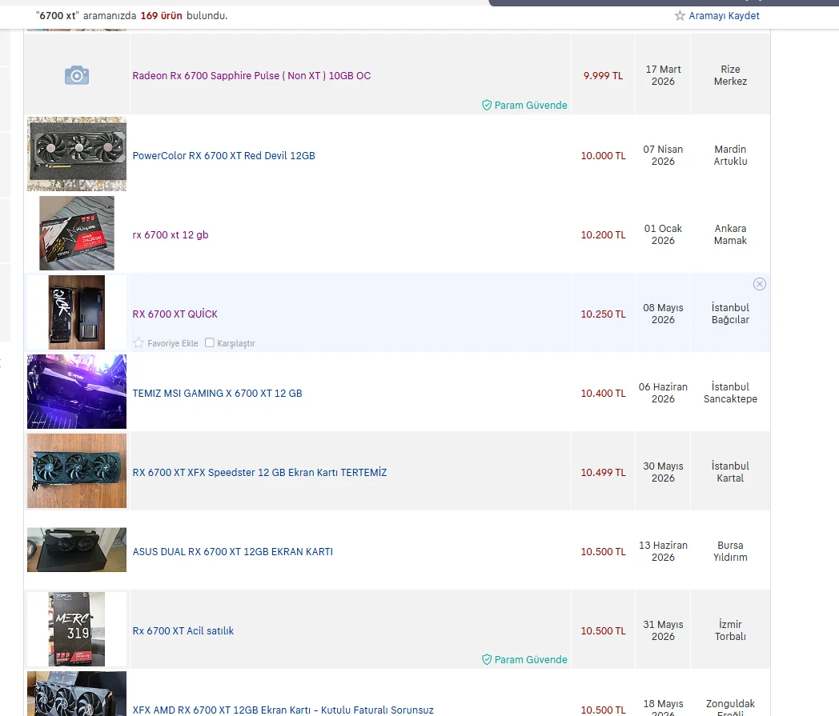View RX 6700 XT QUİCK thumbnail photo
This screenshot has height=716, width=839.
coord(77,312)
